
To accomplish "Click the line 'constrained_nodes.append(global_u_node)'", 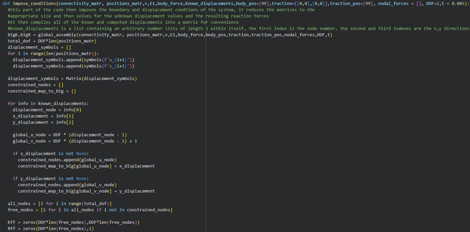I will point(67,160).
